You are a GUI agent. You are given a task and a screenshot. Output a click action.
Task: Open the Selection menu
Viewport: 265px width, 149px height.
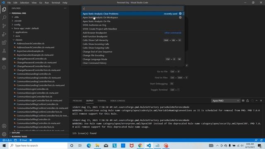click(24, 3)
